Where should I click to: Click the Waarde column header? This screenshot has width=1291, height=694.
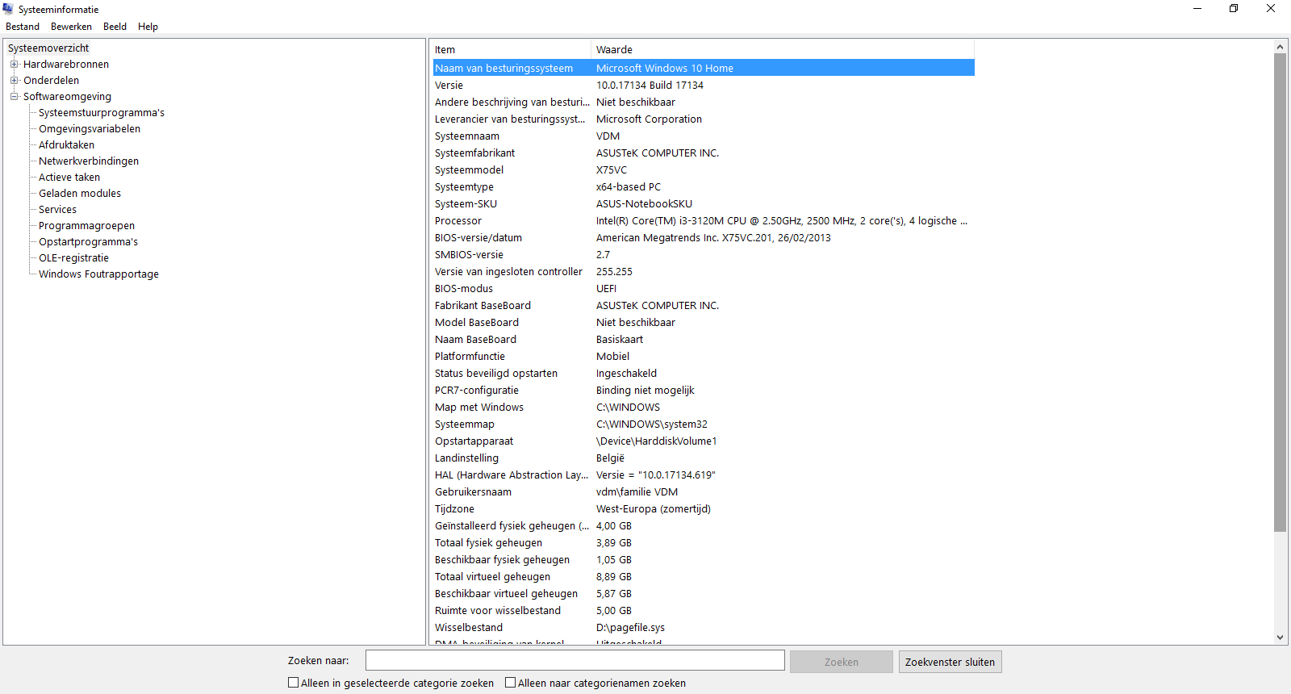[783, 50]
